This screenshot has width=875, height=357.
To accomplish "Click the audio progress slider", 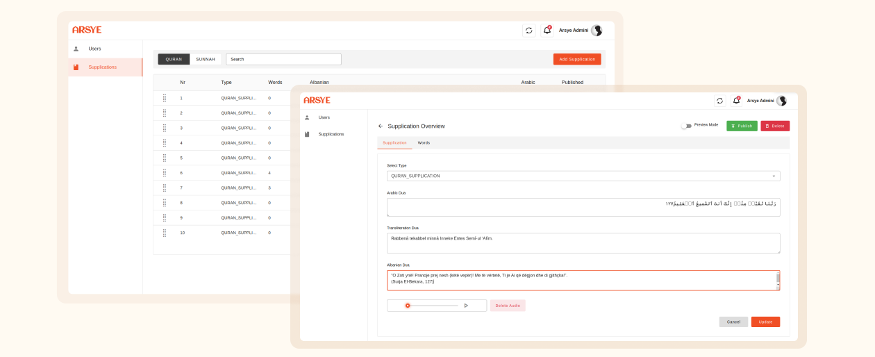I will (x=431, y=306).
